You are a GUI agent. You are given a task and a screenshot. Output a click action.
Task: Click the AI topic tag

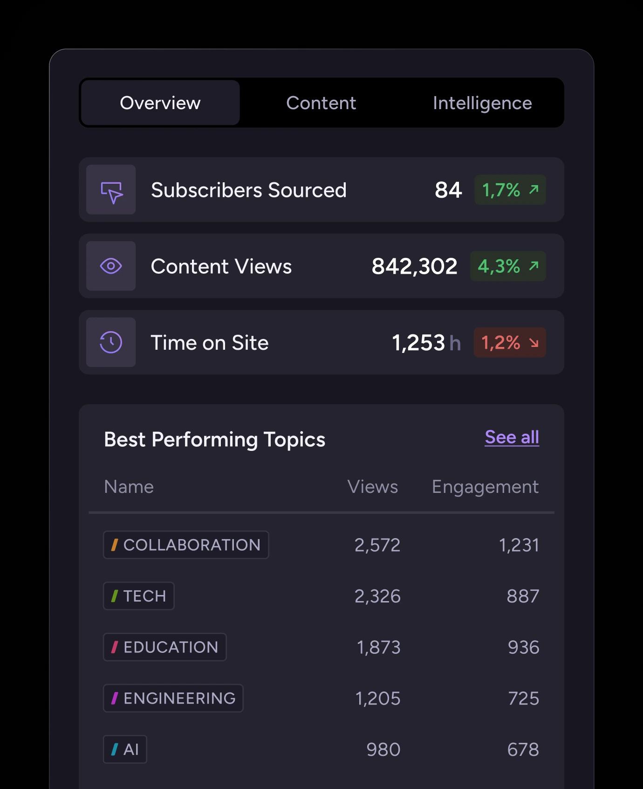(125, 749)
